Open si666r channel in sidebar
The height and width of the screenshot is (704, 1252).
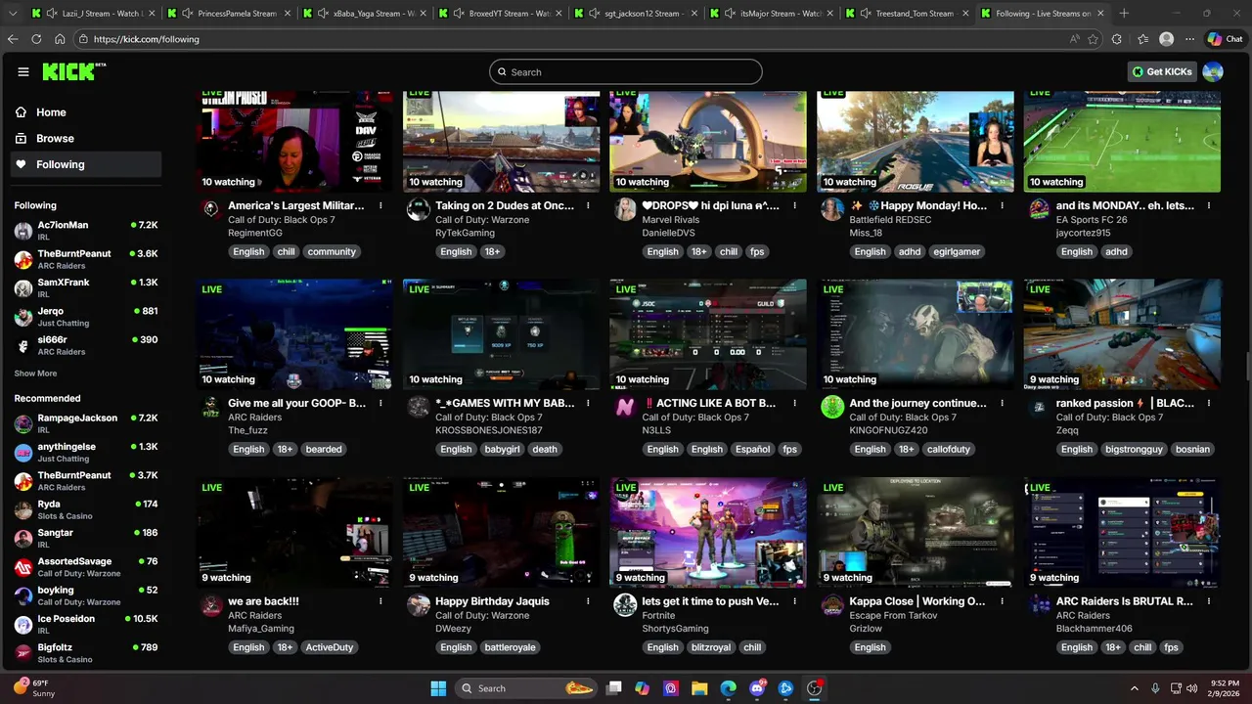tap(85, 345)
